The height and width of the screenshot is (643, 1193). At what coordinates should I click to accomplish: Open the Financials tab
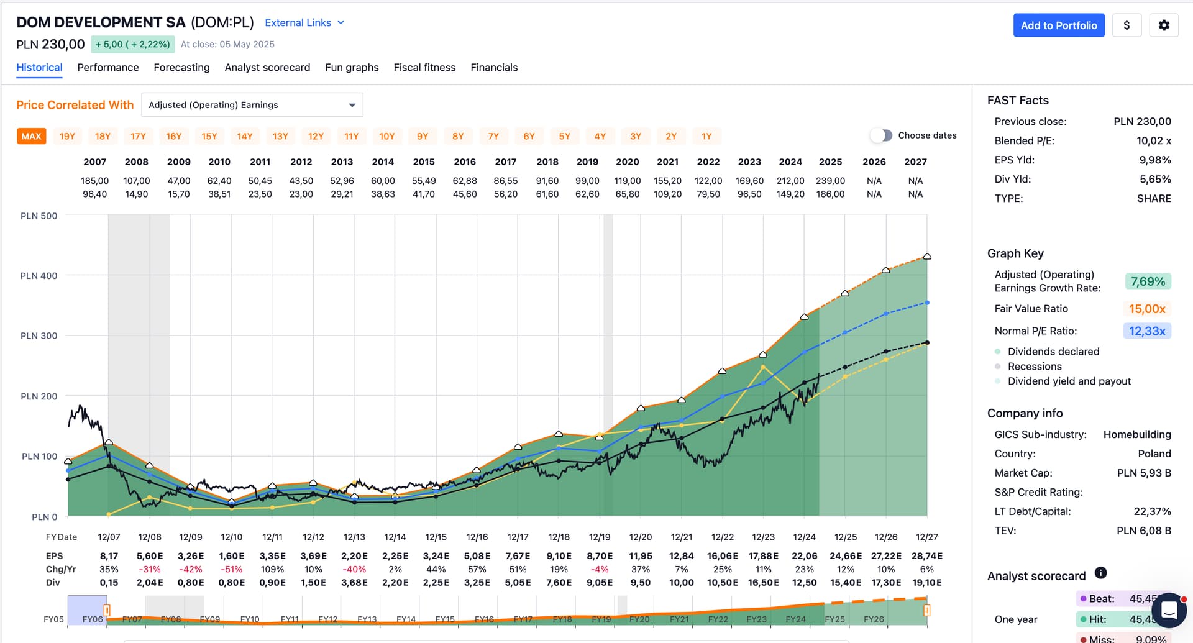click(494, 67)
